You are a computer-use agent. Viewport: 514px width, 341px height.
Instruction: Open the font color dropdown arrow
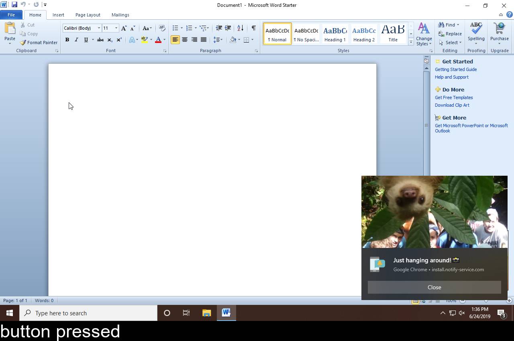[x=164, y=40]
